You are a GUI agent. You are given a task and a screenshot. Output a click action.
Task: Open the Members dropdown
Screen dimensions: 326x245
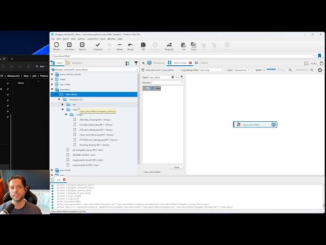pyautogui.click(x=167, y=82)
